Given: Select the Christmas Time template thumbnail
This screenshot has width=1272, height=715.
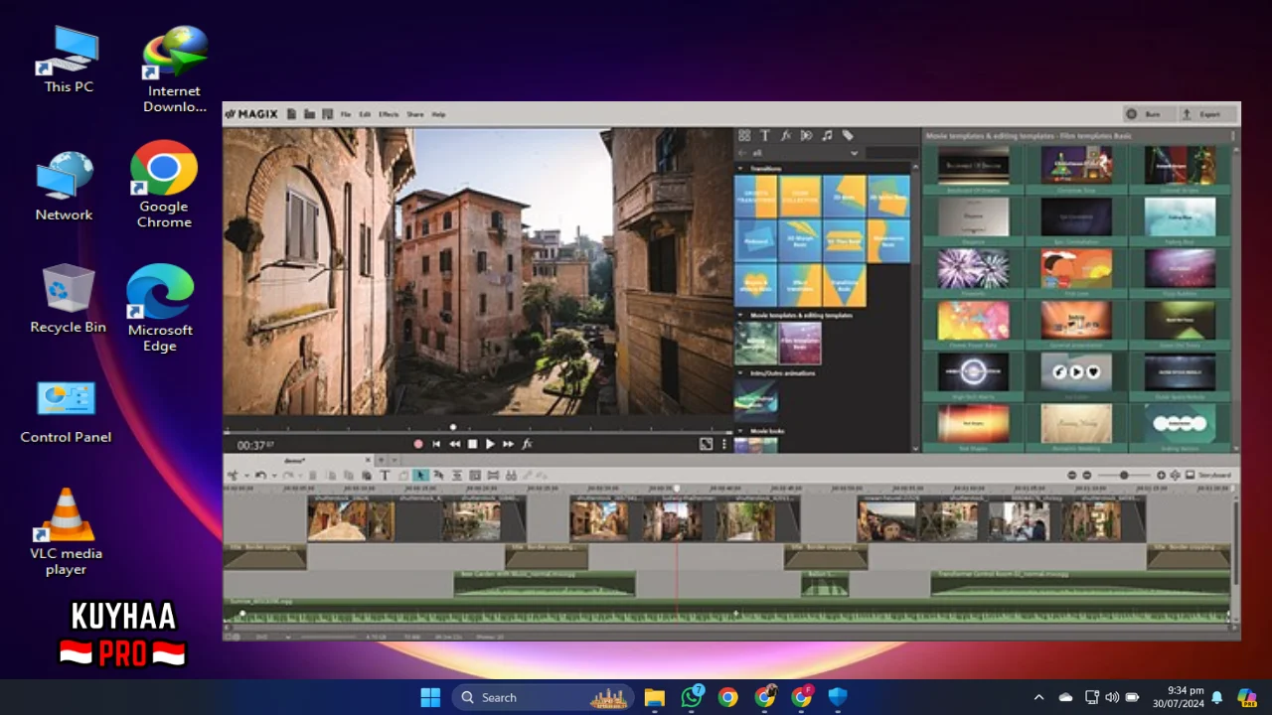Looking at the screenshot, I should tap(1076, 165).
